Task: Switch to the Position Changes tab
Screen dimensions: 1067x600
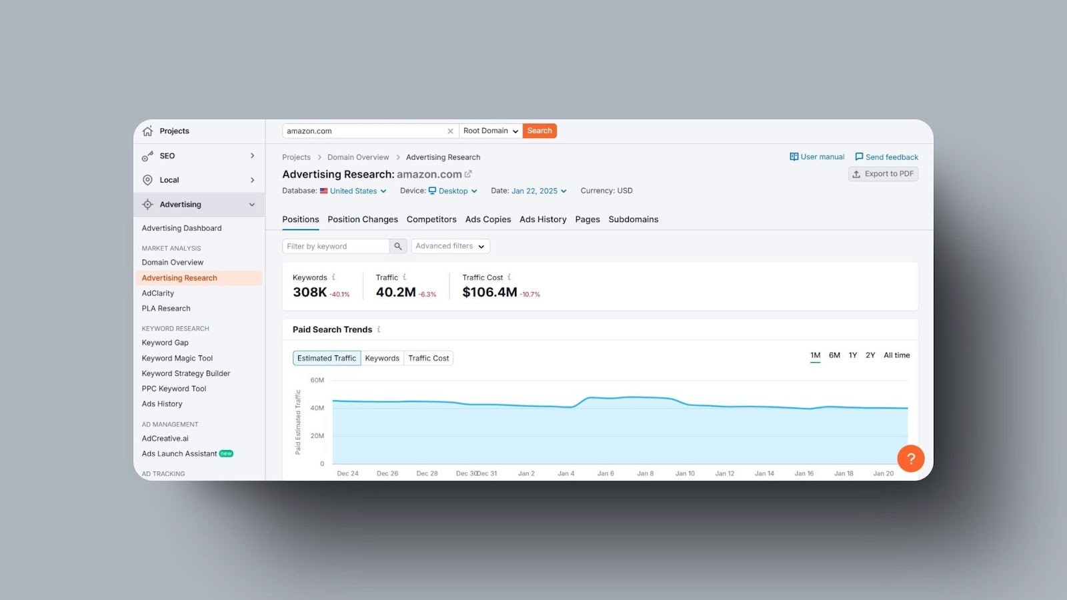Action: click(363, 219)
